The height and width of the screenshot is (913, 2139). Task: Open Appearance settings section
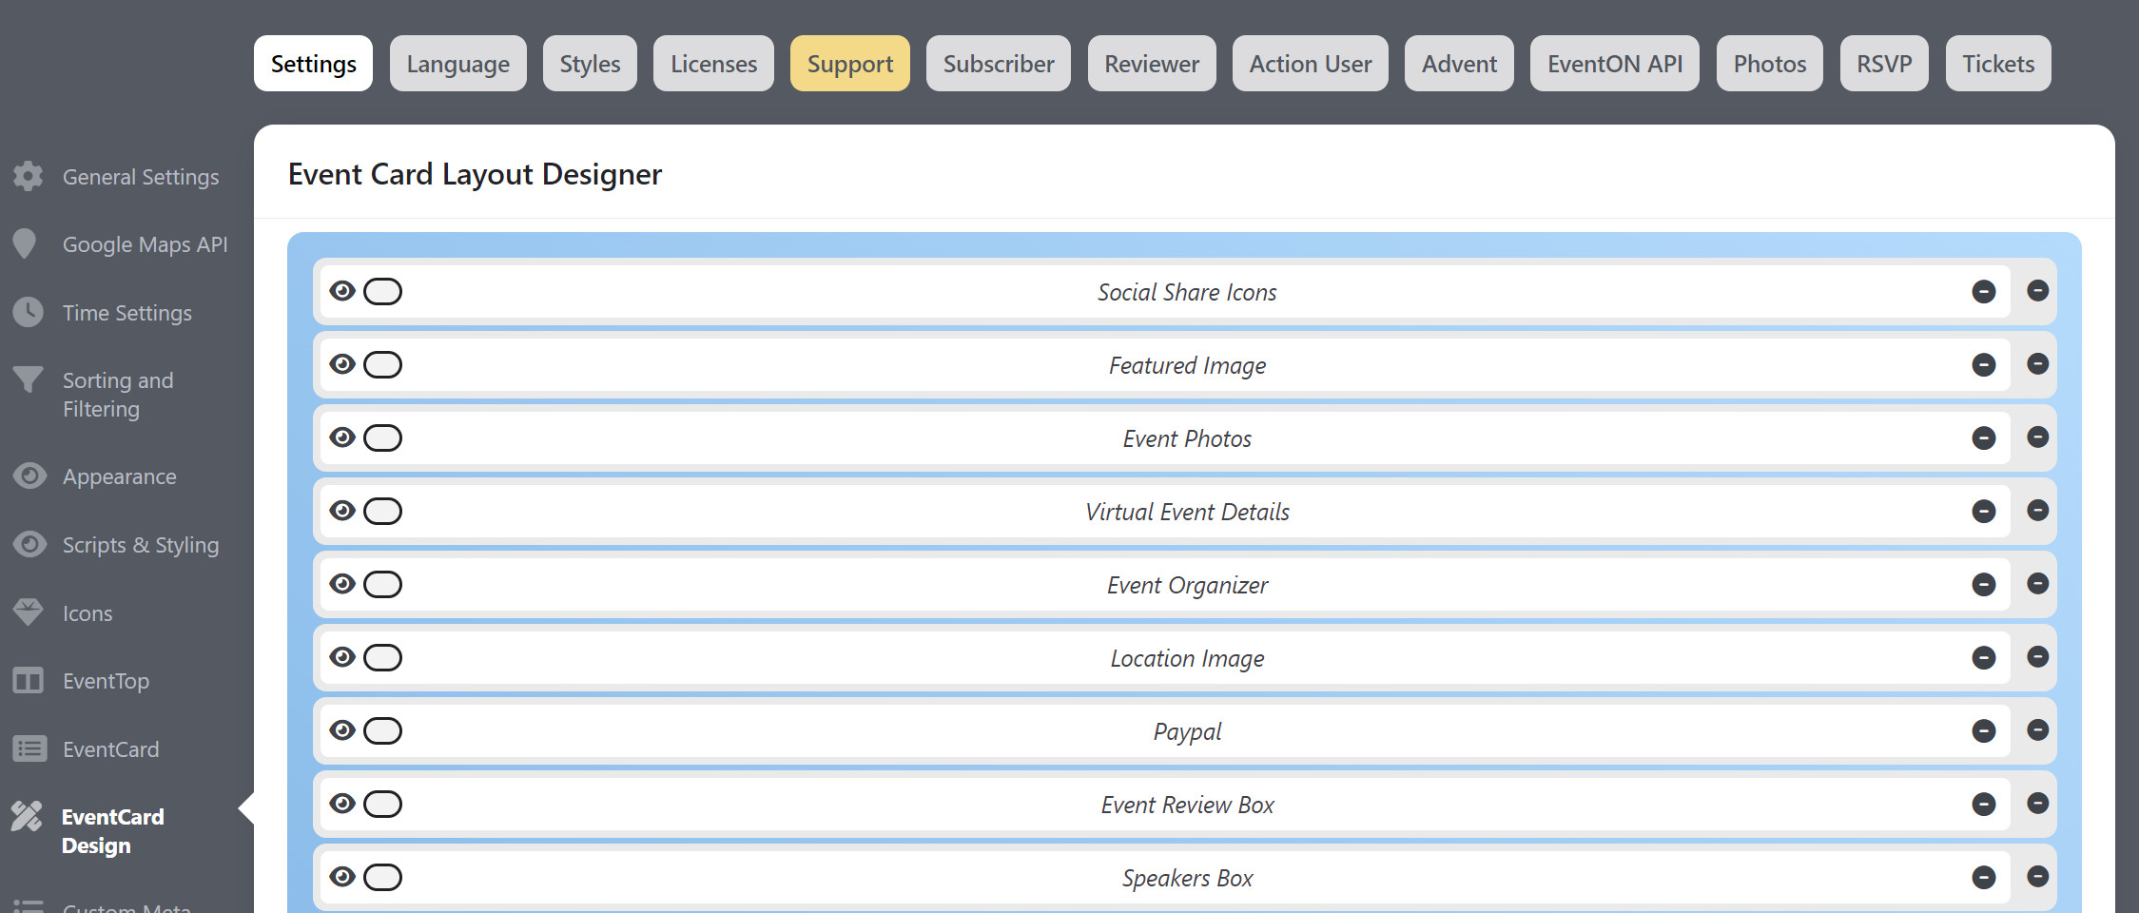pos(120,476)
